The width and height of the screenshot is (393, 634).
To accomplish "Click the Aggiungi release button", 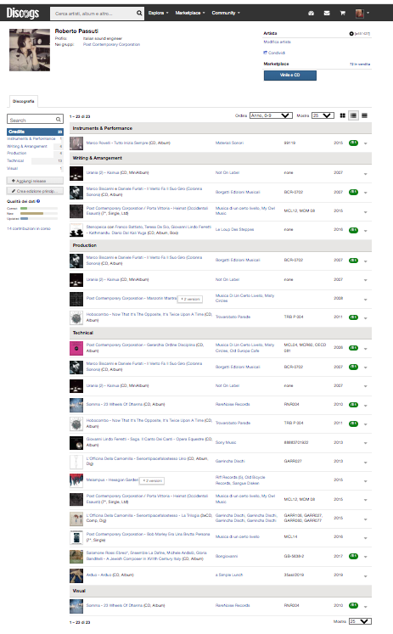I will pos(35,181).
